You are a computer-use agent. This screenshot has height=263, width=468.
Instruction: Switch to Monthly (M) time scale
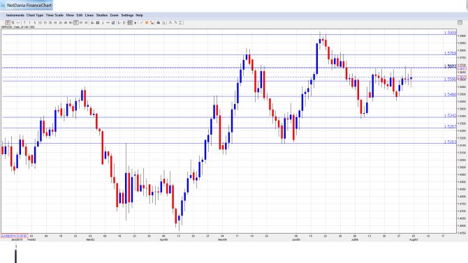(86, 22)
